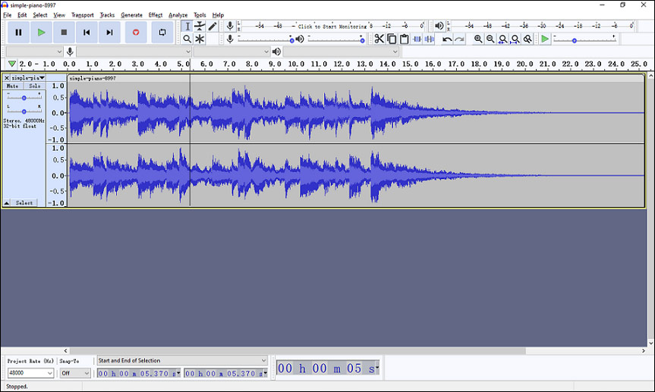Open the File menu
This screenshot has height=392, width=655.
(7, 15)
